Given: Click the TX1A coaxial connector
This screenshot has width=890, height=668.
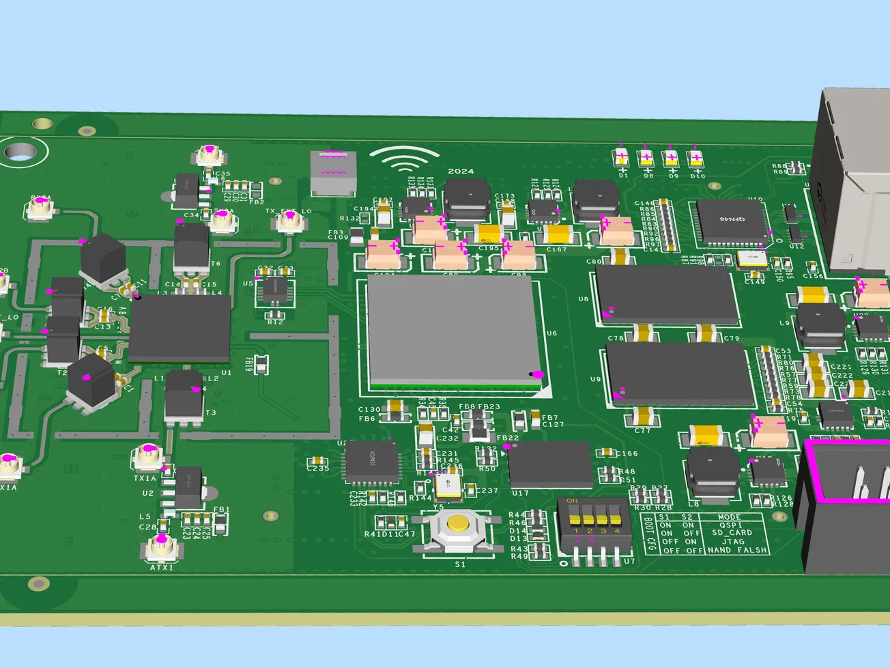Looking at the screenshot, I should click(x=149, y=457).
